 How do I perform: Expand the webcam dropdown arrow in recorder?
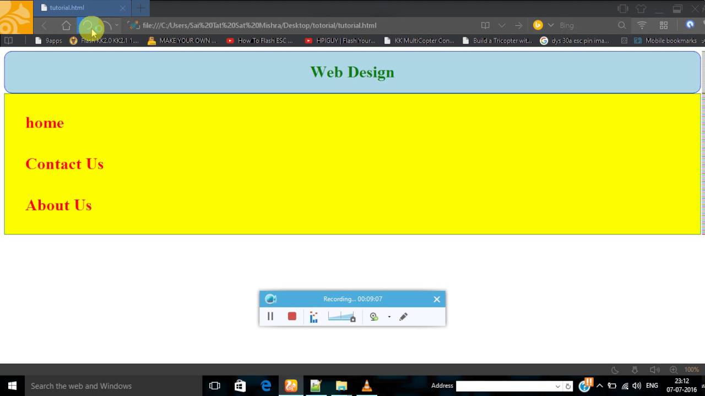pos(389,317)
